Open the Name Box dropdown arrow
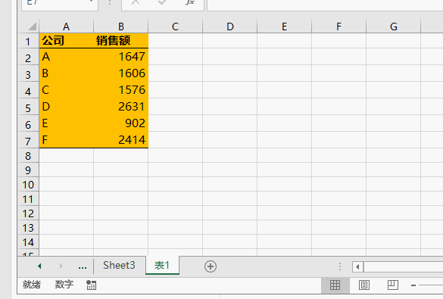The width and height of the screenshot is (443, 299). click(x=92, y=2)
